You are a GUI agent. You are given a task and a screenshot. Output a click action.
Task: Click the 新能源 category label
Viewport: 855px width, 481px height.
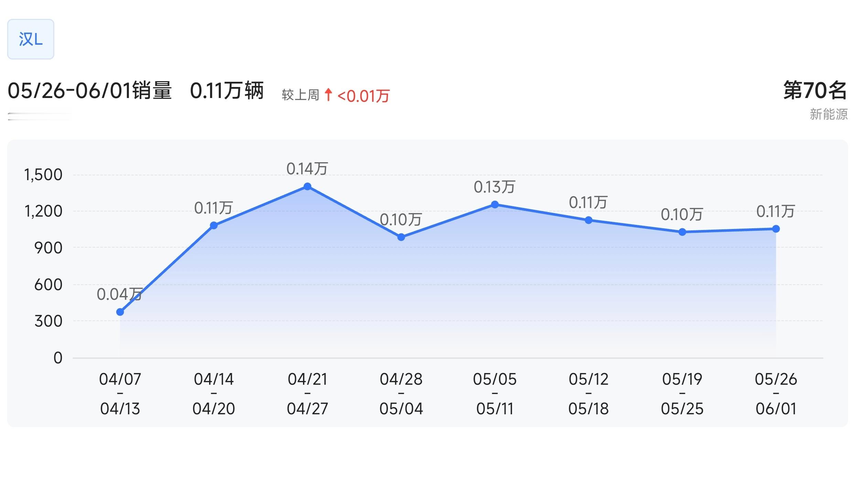click(828, 114)
